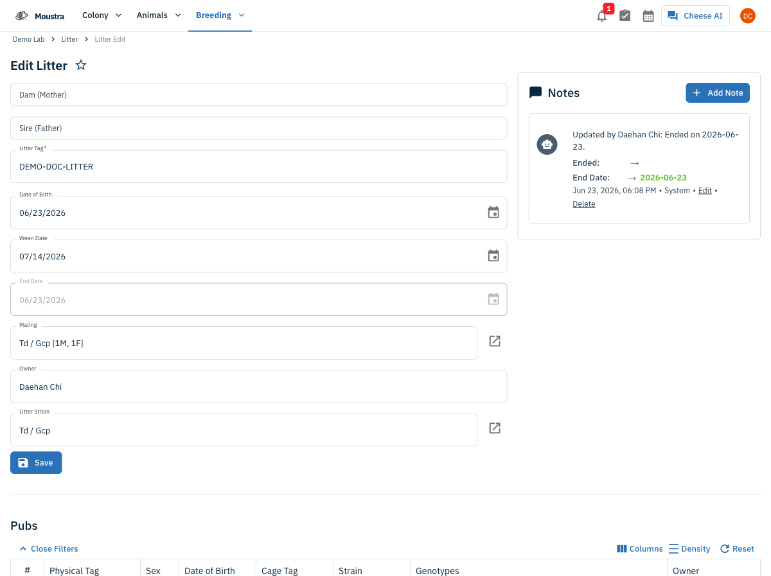Click the Columns grid icon
771x576 pixels.
click(622, 549)
